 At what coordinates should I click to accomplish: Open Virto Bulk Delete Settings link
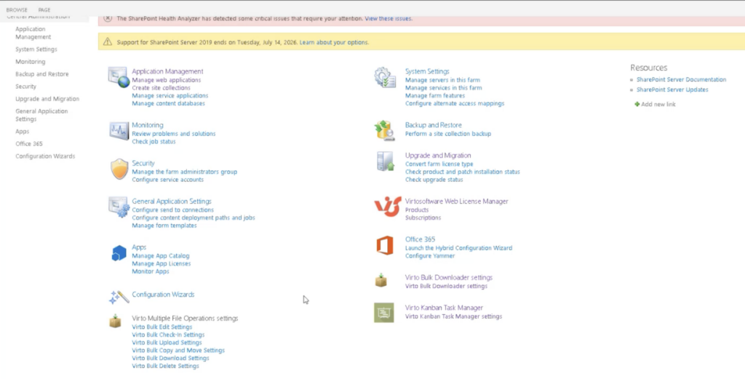[165, 366]
